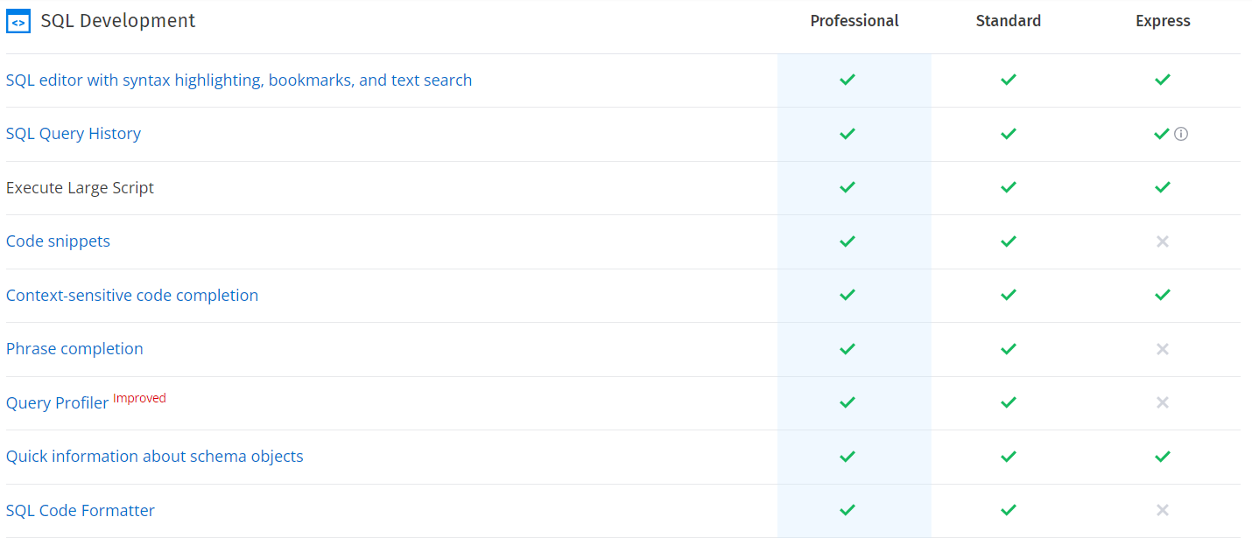Visit the SQL Code Formatter link
The image size is (1252, 538).
tap(81, 511)
